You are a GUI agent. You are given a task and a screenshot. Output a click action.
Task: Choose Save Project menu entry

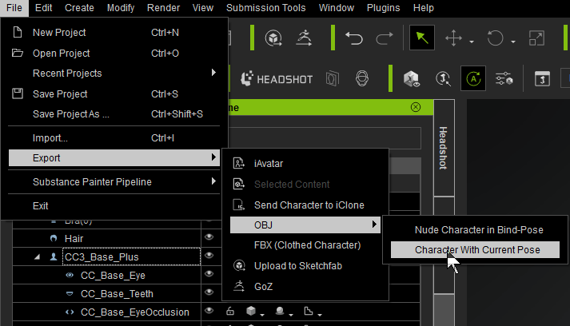tap(114, 93)
